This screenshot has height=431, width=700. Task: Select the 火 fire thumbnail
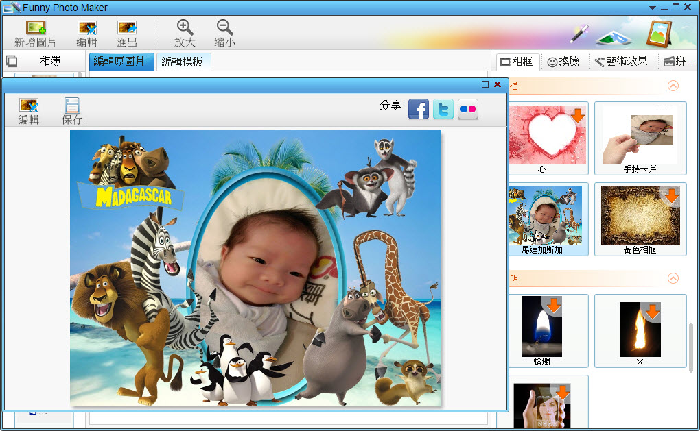pyautogui.click(x=640, y=330)
